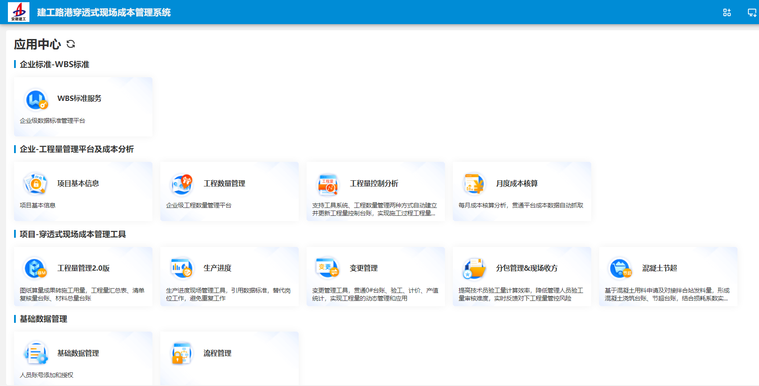Open the 变更管理 app icon
This screenshot has width=759, height=386.
(x=328, y=268)
